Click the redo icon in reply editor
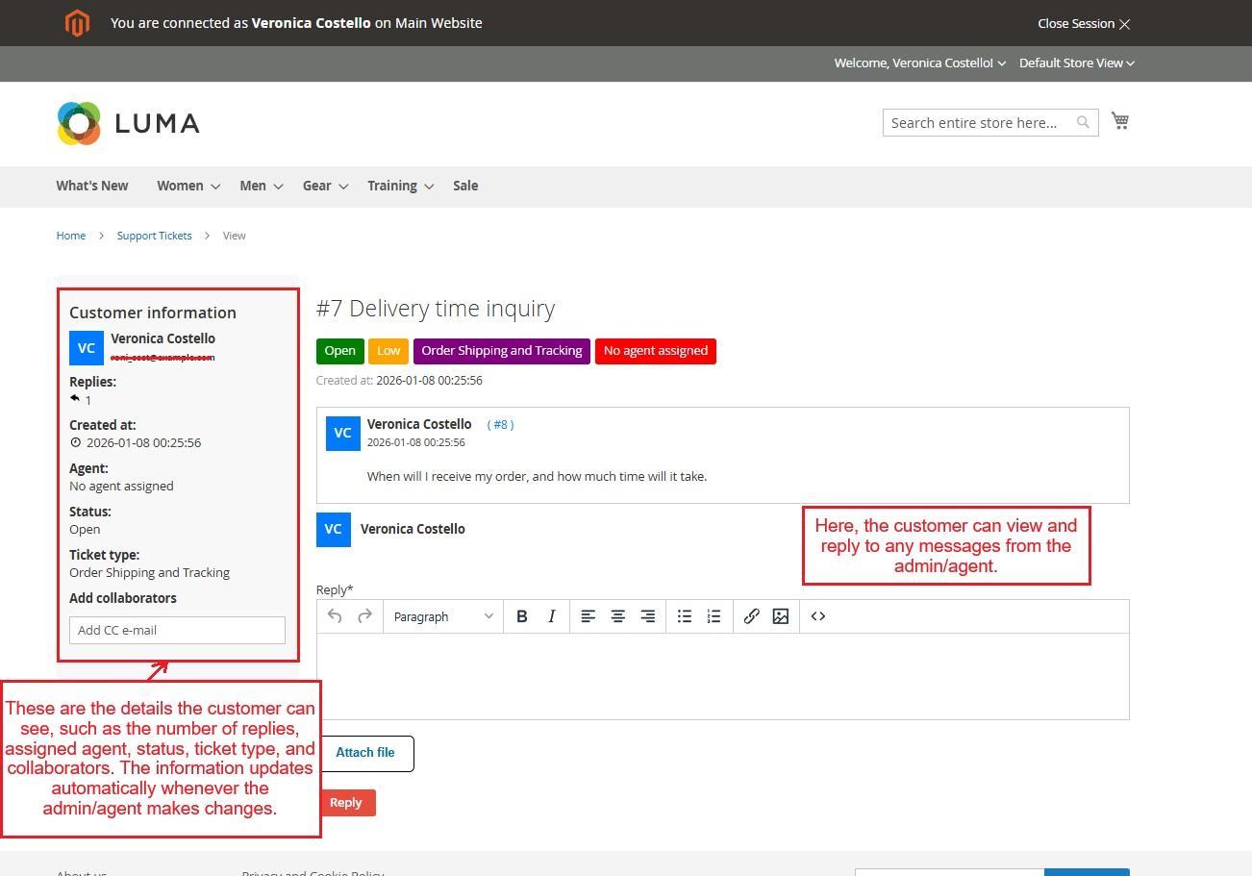The image size is (1252, 876). click(364, 616)
